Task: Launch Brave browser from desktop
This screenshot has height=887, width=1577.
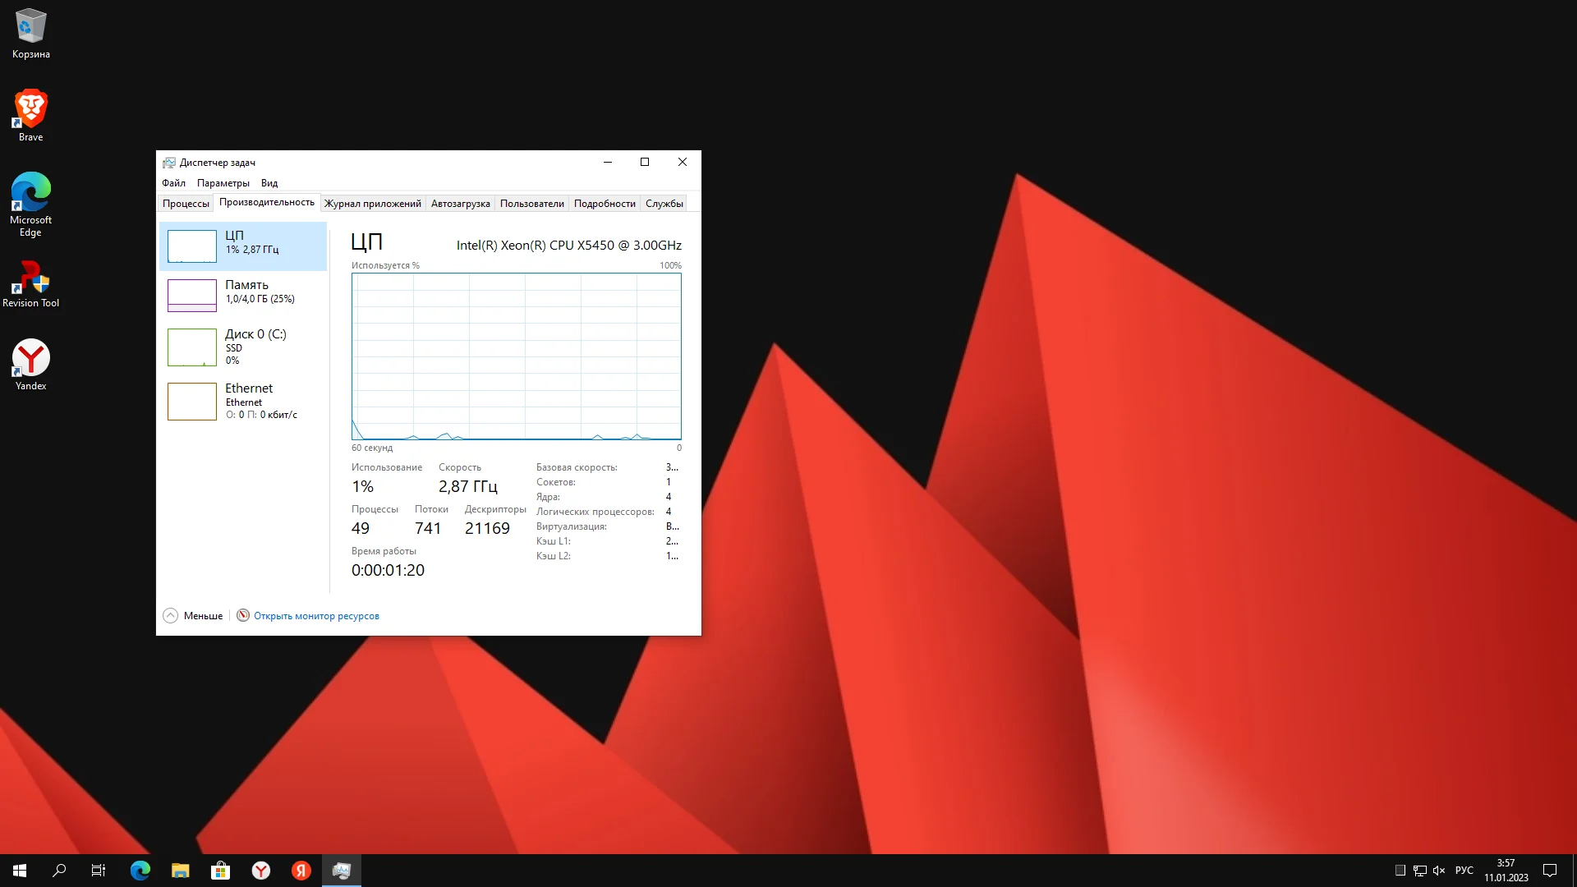Action: click(31, 115)
